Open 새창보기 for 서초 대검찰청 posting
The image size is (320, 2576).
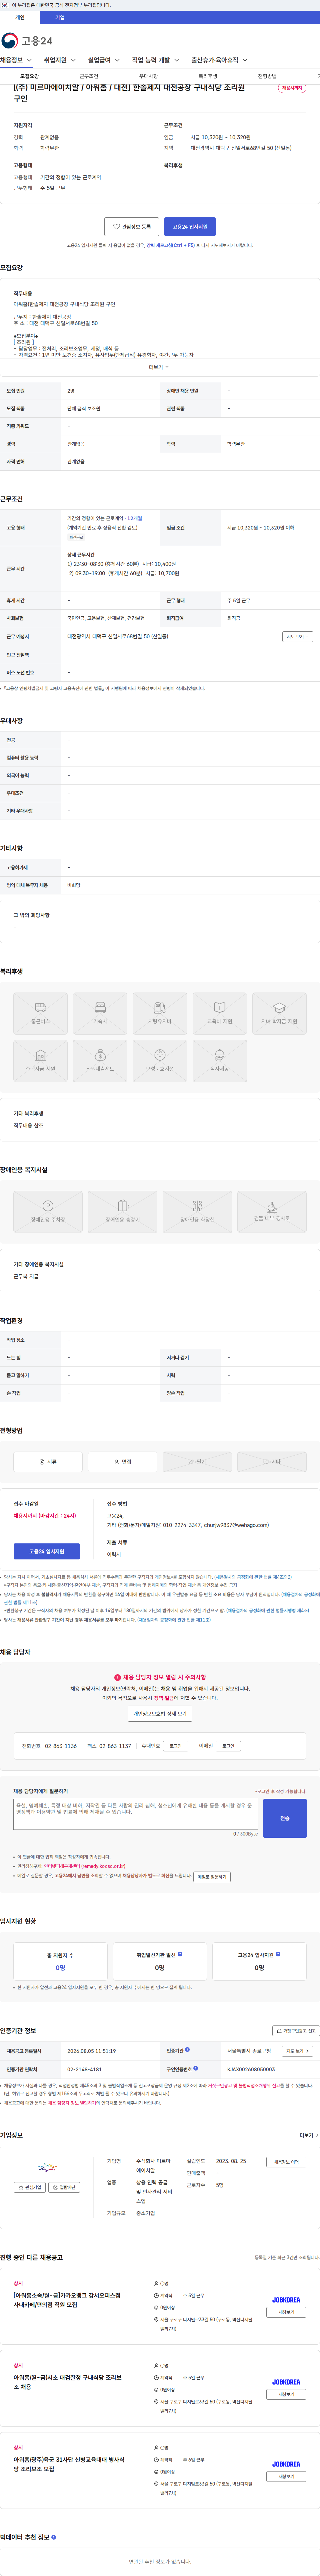pos(286,2394)
